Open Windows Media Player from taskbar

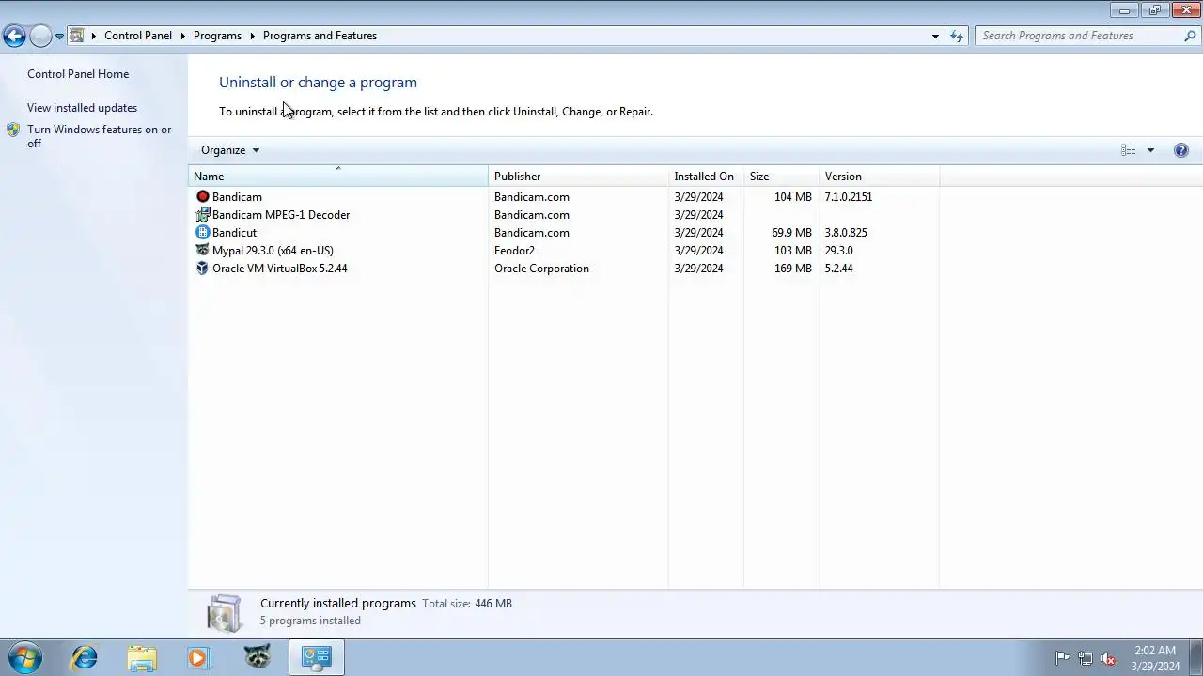198,657
